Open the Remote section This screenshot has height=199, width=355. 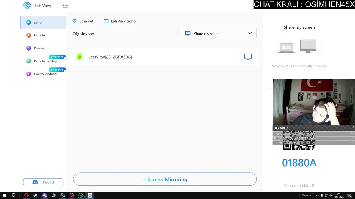pyautogui.click(x=43, y=35)
